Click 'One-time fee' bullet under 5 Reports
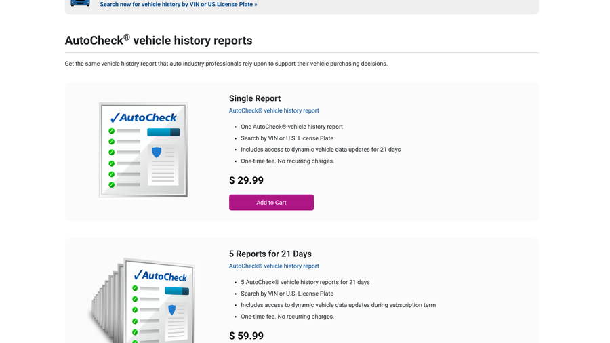The image size is (610, 343). pos(287,317)
